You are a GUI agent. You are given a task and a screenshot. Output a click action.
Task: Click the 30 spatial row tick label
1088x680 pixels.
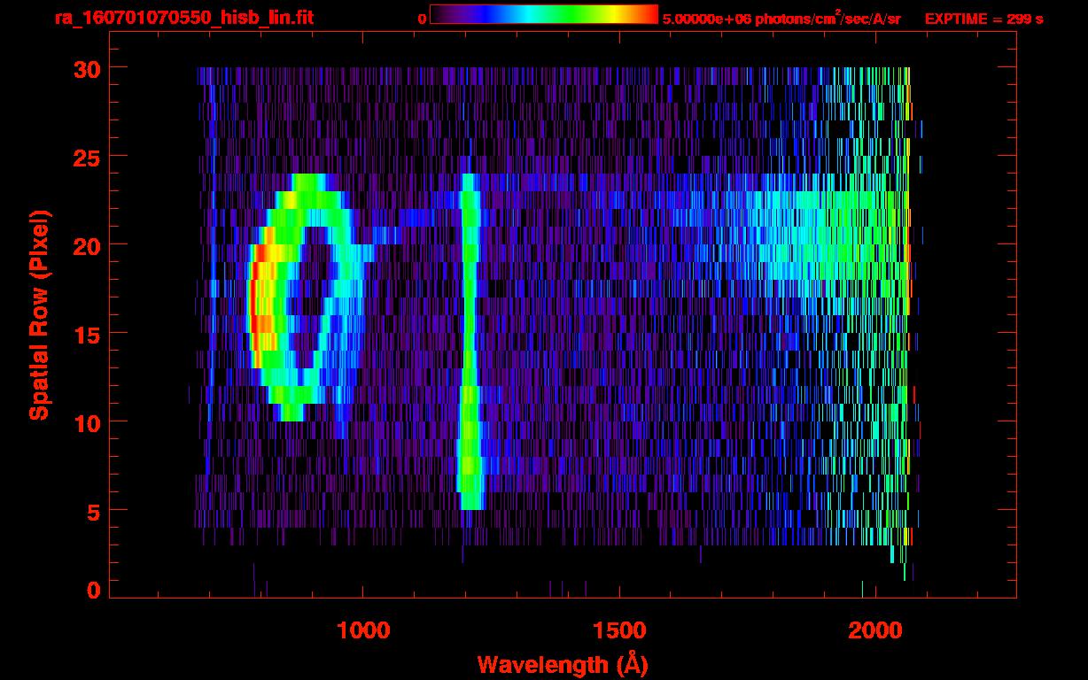tap(85, 68)
